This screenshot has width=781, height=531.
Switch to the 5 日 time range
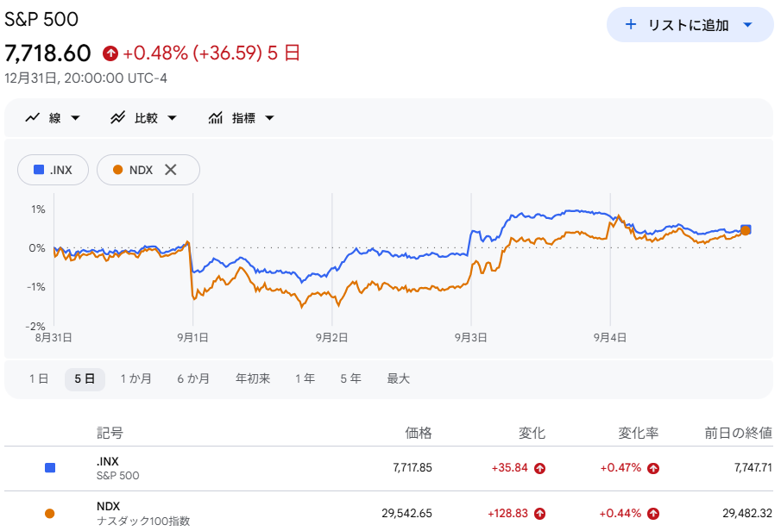[85, 378]
